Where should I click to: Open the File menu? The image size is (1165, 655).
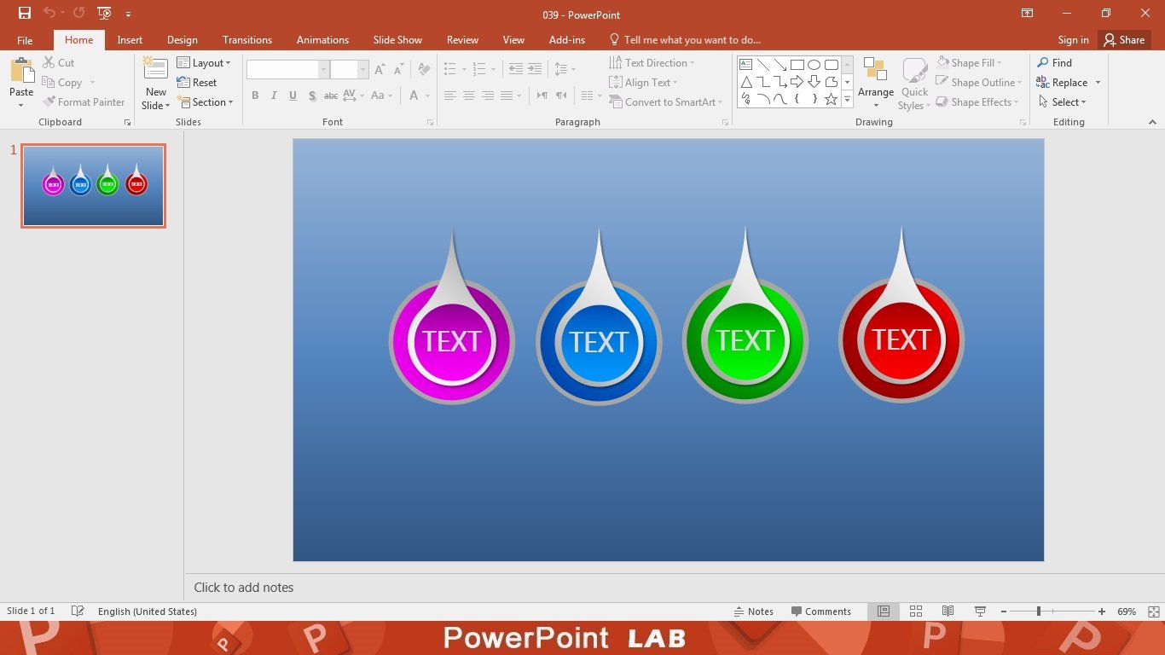25,40
